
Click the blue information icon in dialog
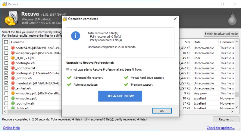coord(76,36)
